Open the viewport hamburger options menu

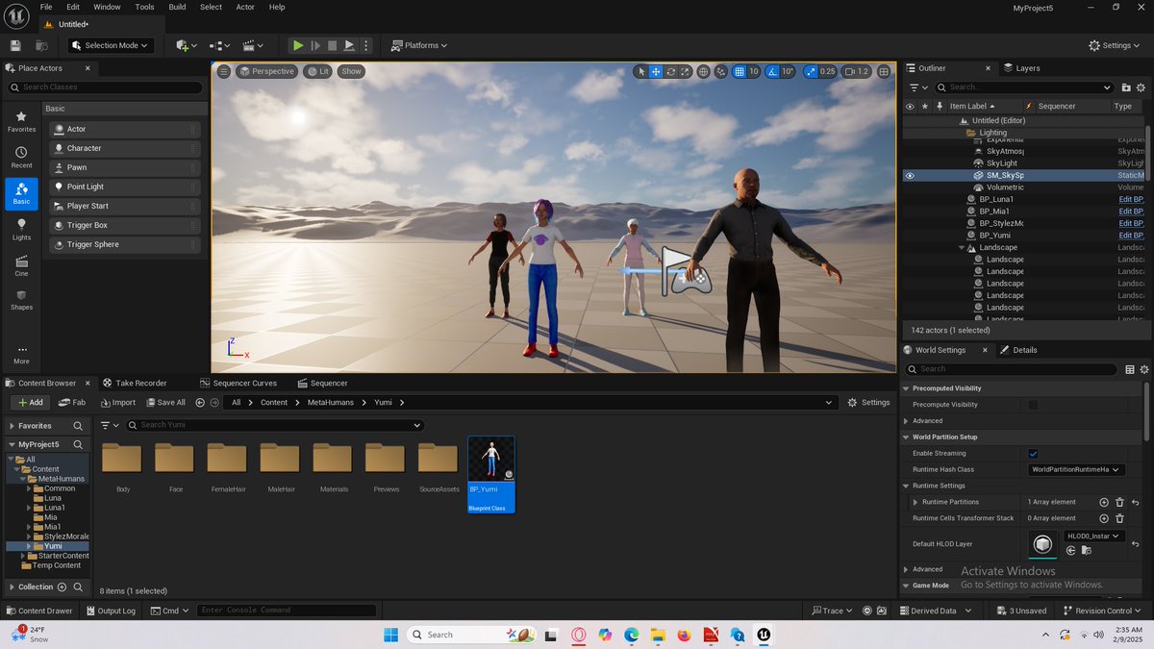coord(224,71)
